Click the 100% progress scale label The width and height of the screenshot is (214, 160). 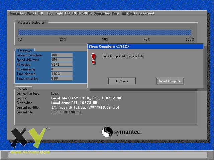click(190, 39)
